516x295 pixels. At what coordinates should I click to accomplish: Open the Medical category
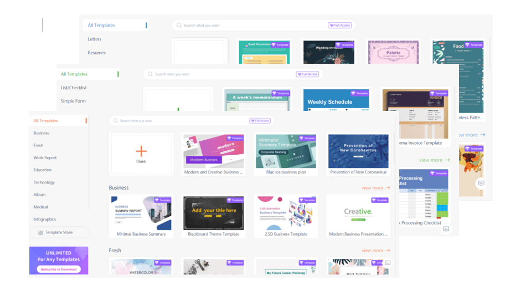40,207
